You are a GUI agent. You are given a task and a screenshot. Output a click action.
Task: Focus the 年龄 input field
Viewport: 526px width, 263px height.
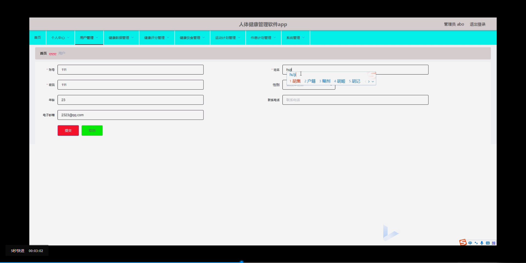click(130, 100)
